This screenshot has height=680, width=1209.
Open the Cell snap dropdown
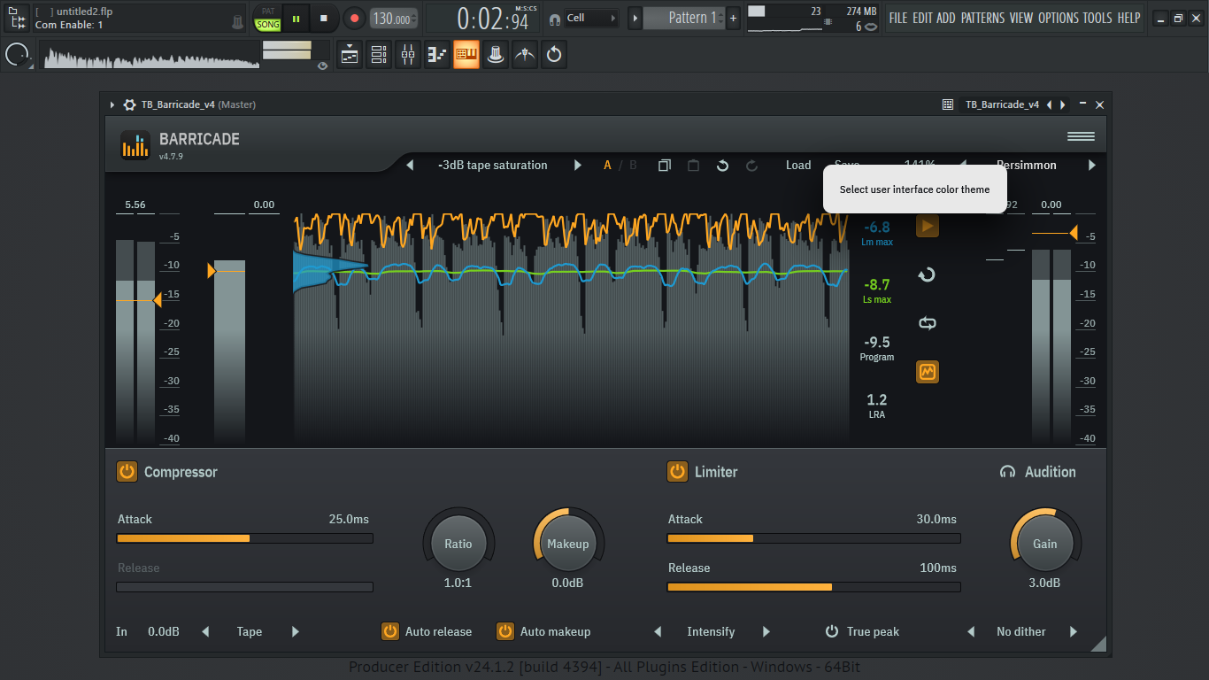point(591,18)
